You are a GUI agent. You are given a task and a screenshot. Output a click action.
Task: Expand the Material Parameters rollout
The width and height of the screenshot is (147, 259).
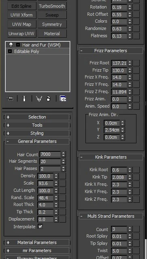(37, 242)
